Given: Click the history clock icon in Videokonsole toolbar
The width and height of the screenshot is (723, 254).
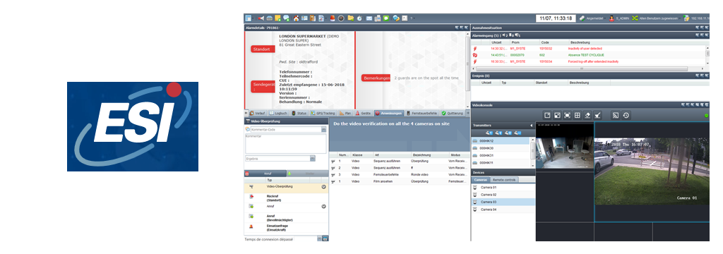Looking at the screenshot, I should tap(626, 115).
